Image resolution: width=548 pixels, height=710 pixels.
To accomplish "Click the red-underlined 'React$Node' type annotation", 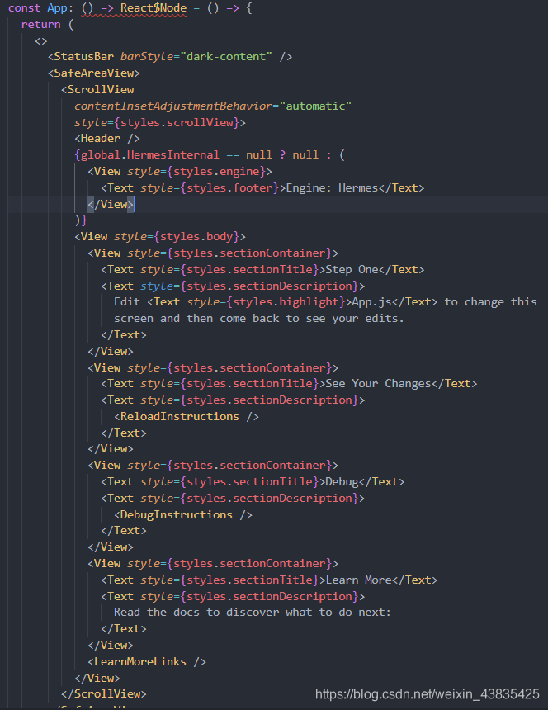I will (x=153, y=8).
